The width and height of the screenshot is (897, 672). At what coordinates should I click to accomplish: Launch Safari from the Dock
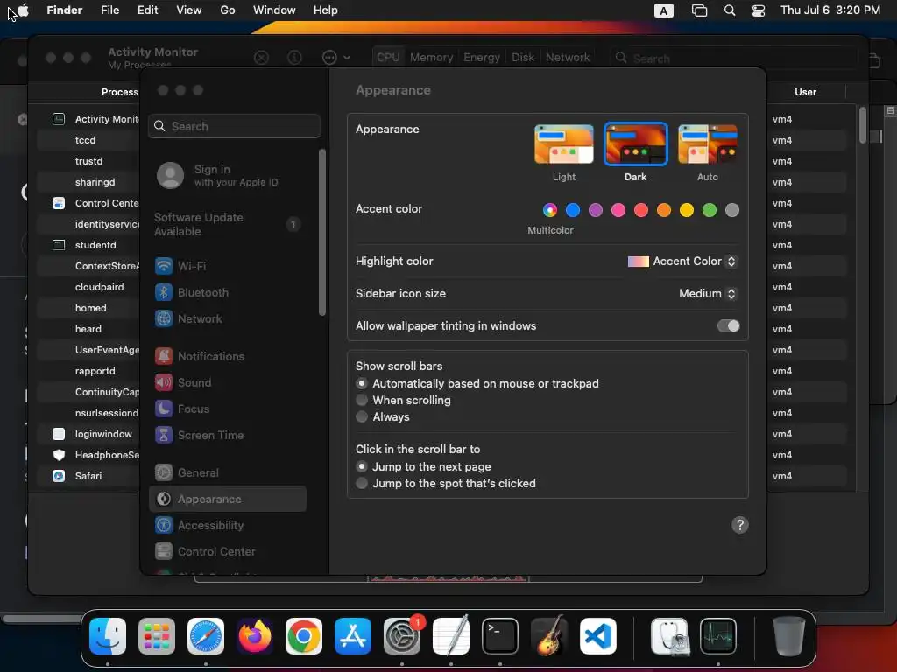coord(206,636)
